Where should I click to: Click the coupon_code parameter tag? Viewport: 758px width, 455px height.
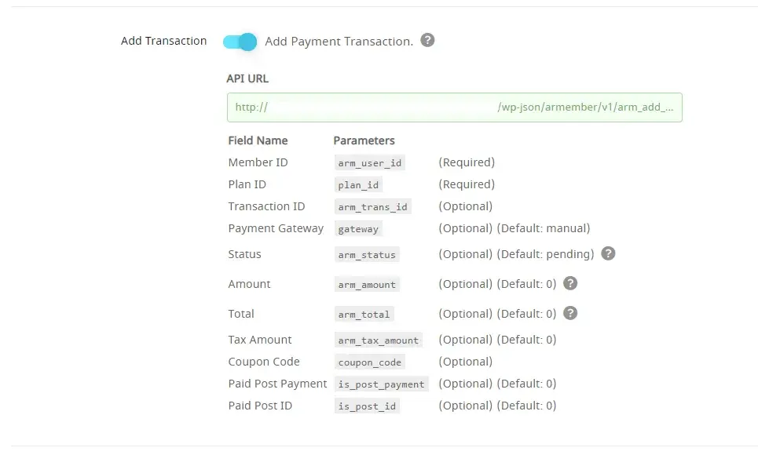pos(369,362)
